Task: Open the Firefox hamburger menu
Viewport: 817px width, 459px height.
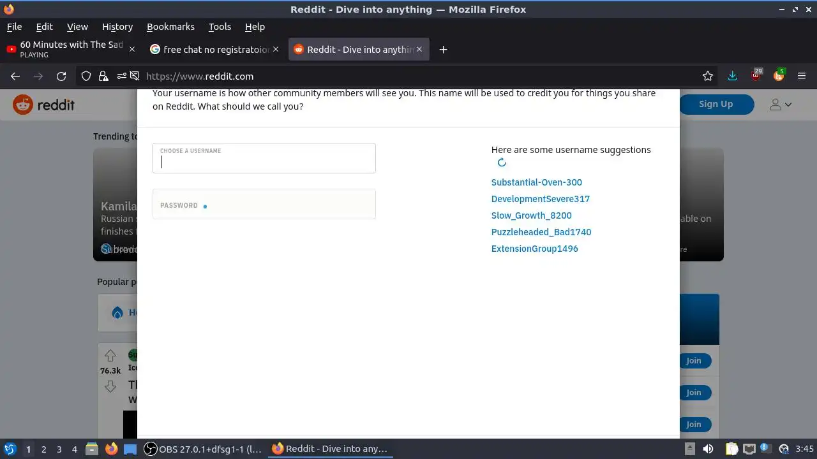Action: tap(802, 76)
